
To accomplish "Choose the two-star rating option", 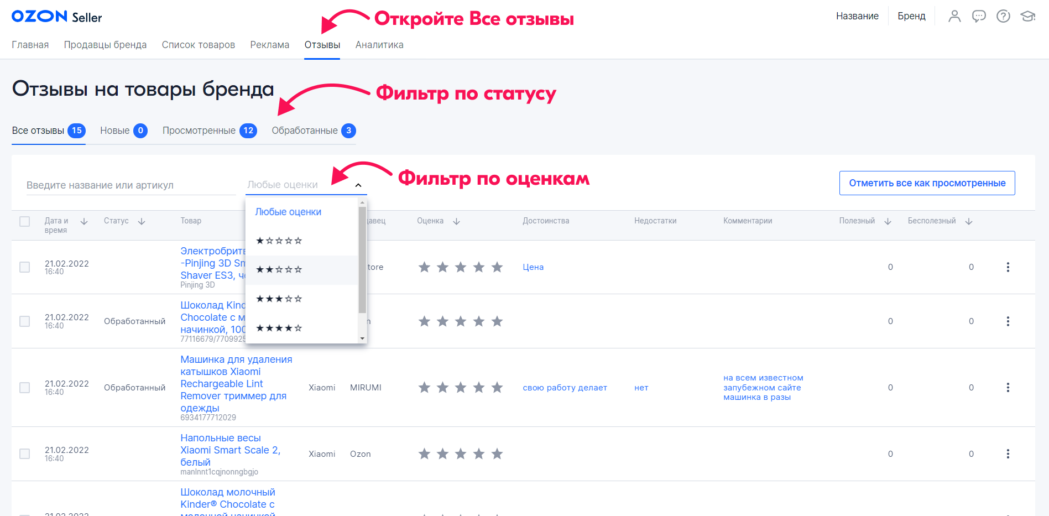I will [279, 270].
